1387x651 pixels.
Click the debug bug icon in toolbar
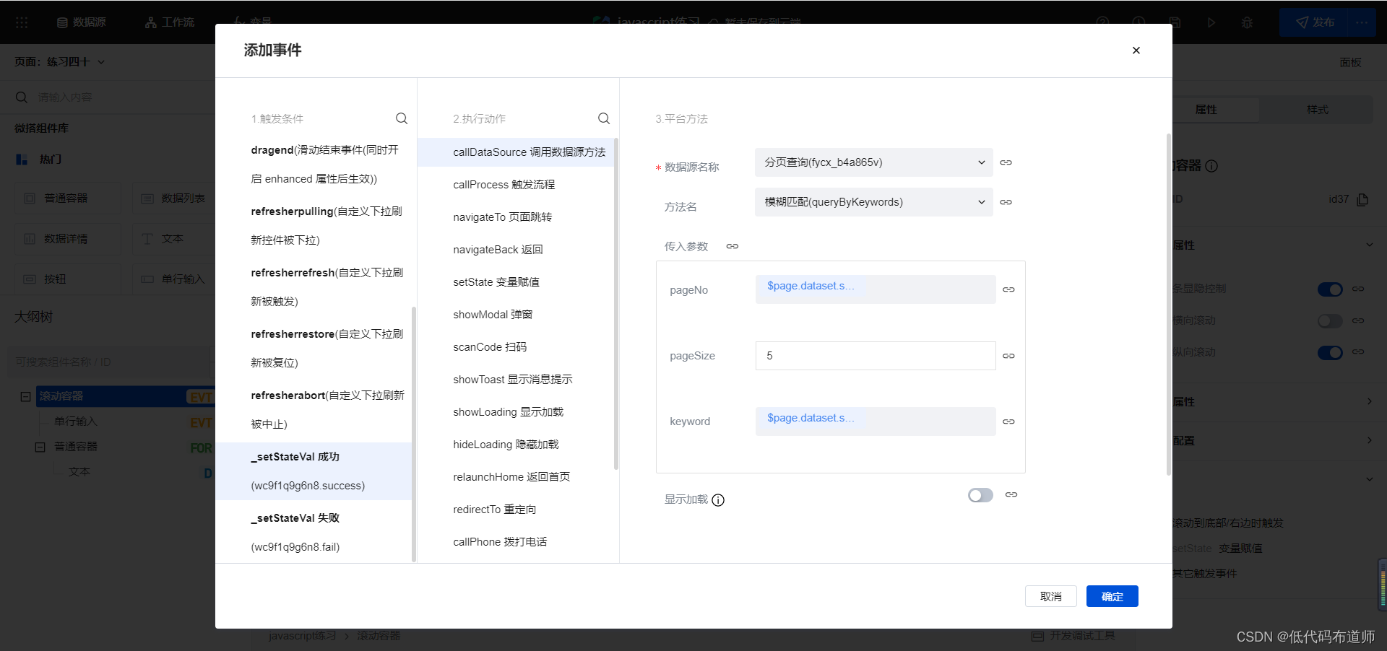[1247, 22]
